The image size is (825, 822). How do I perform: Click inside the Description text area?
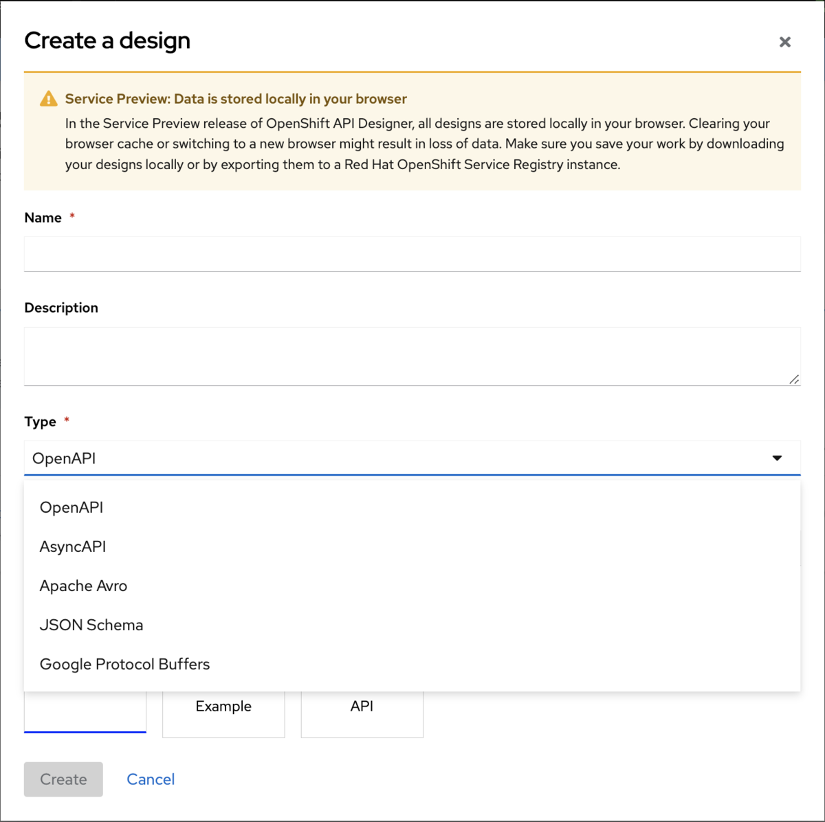click(x=412, y=356)
